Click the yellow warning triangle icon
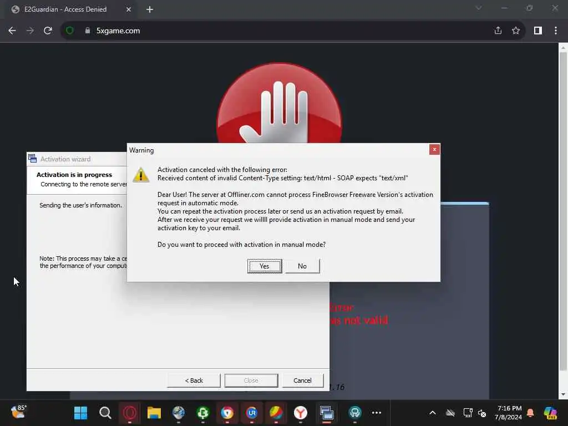The image size is (568, 426). 141,175
